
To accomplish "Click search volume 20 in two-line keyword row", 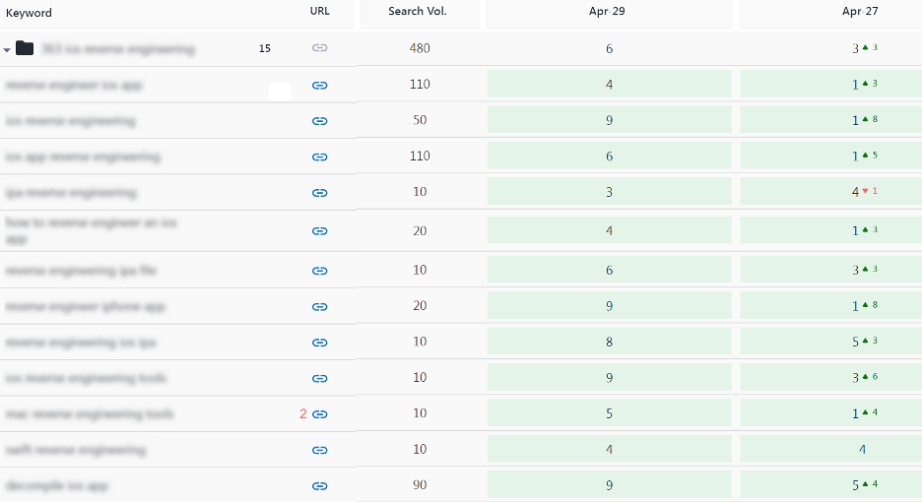I will [420, 231].
